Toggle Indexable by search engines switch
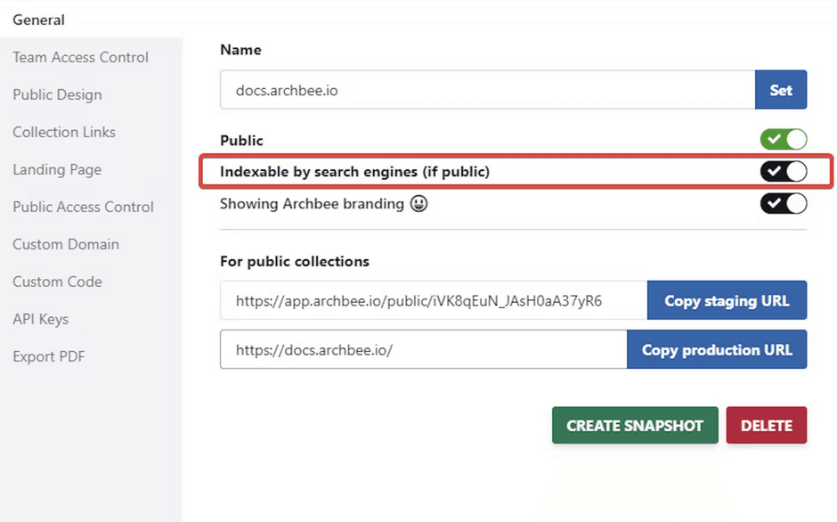Image resolution: width=837 pixels, height=522 pixels. pyautogui.click(x=783, y=171)
